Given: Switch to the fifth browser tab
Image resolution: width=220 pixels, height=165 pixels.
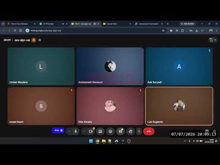Looking at the screenshot, I should (x=148, y=24).
